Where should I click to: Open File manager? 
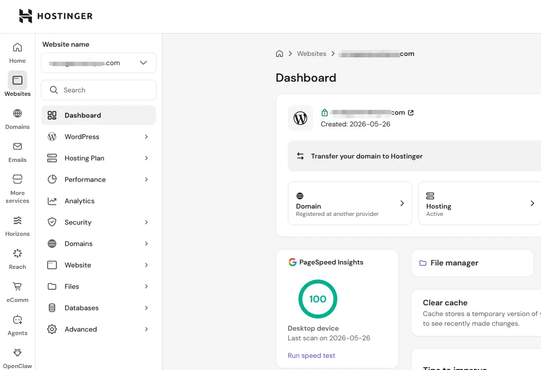[x=472, y=263]
